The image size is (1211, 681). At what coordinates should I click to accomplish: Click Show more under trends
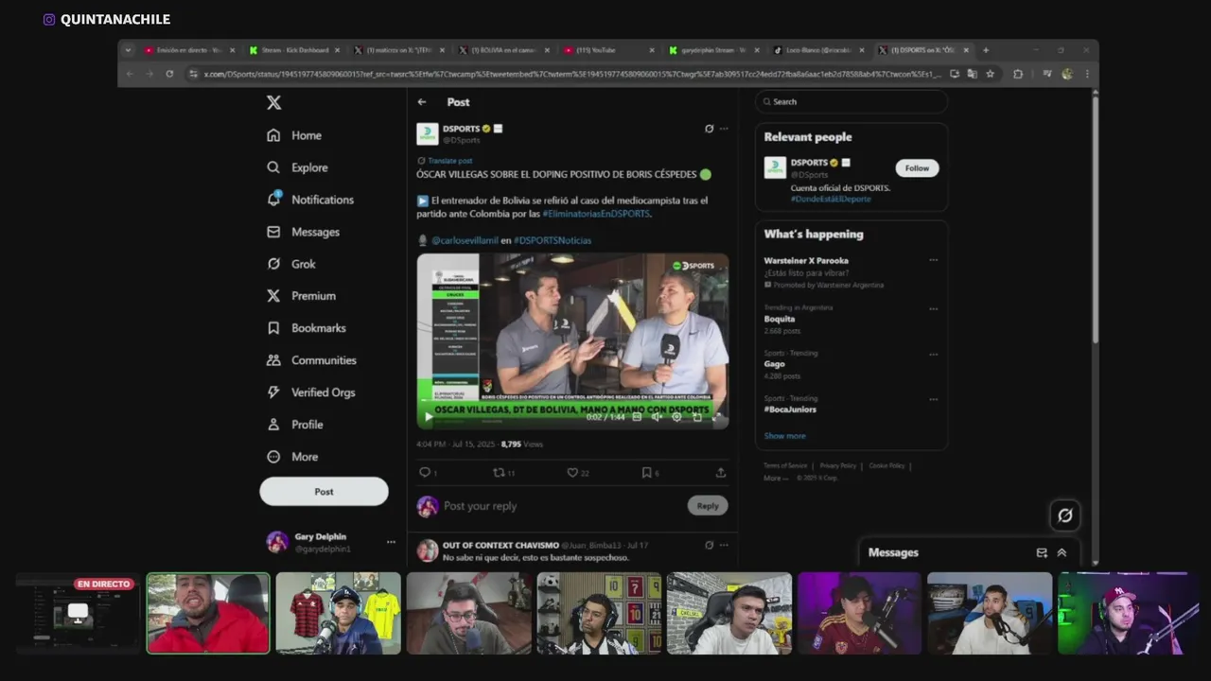tap(785, 436)
